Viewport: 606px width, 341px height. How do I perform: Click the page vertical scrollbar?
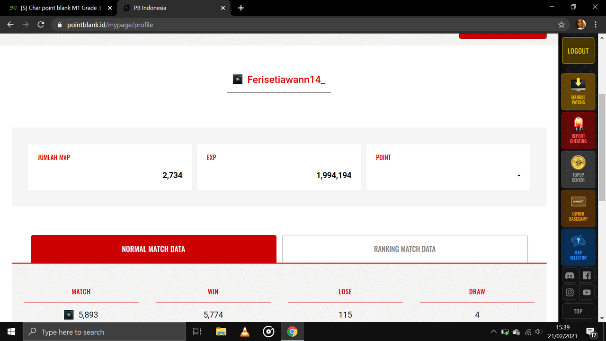click(x=602, y=147)
